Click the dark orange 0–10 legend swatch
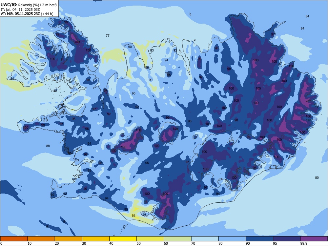328x246 pixels. [x=14, y=239]
